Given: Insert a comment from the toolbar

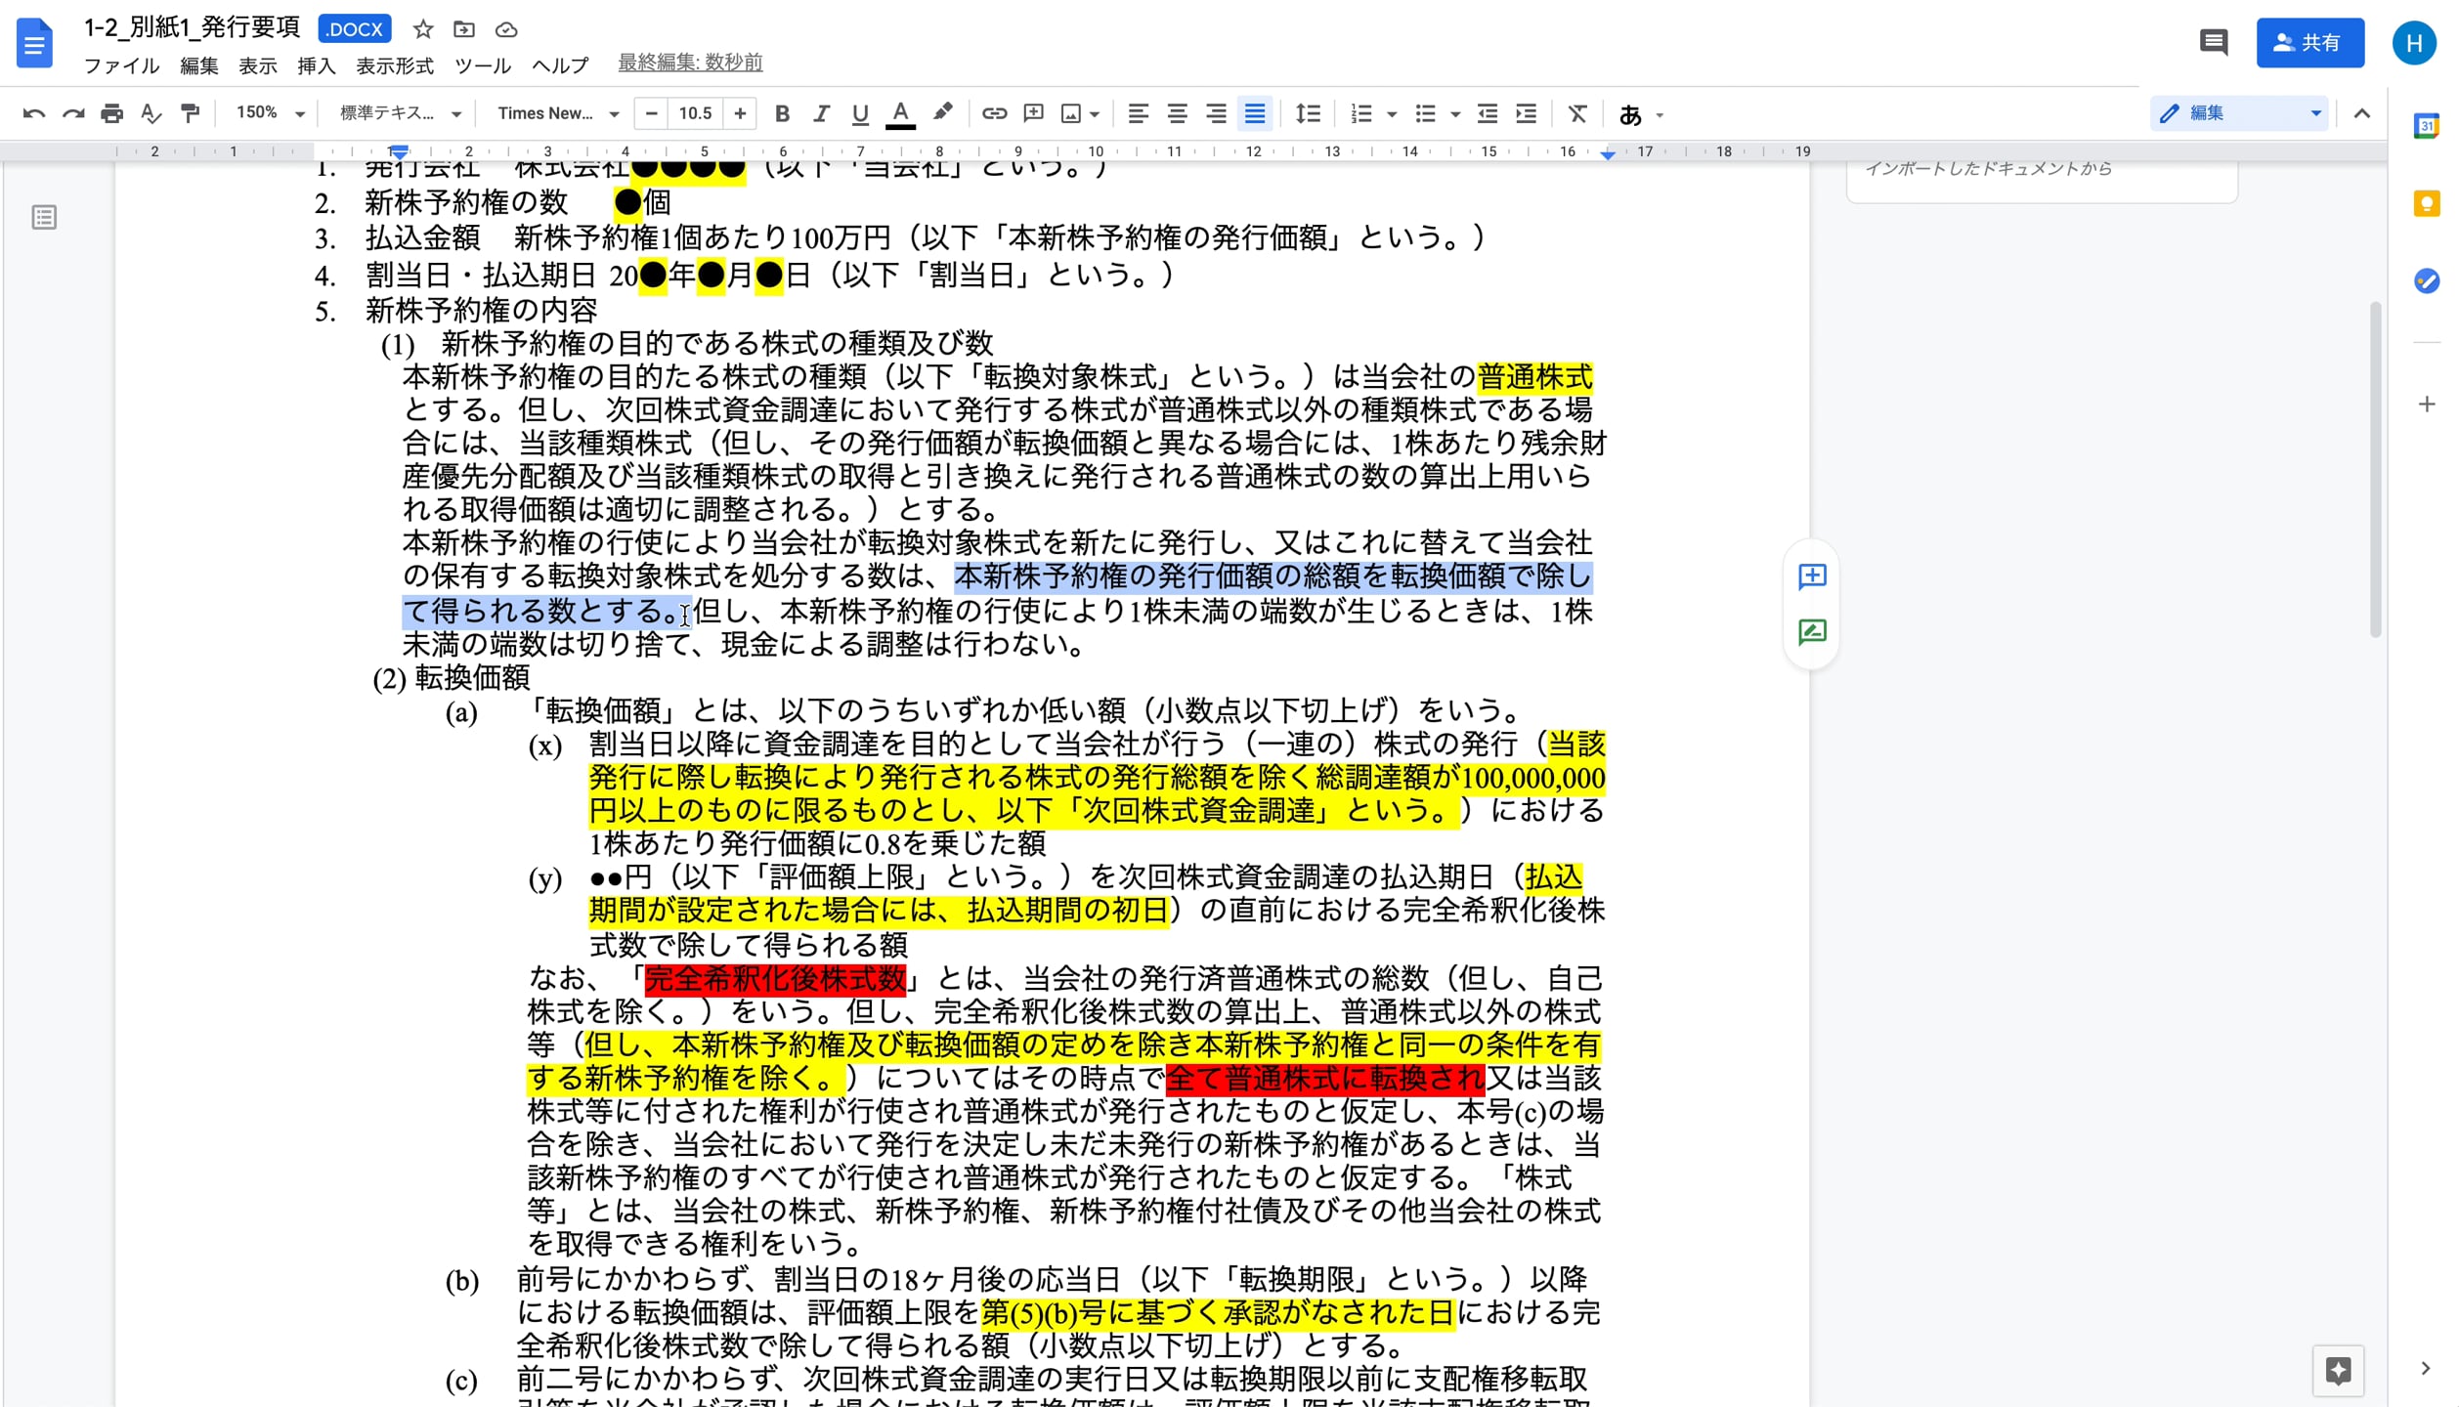Looking at the screenshot, I should pyautogui.click(x=1033, y=113).
